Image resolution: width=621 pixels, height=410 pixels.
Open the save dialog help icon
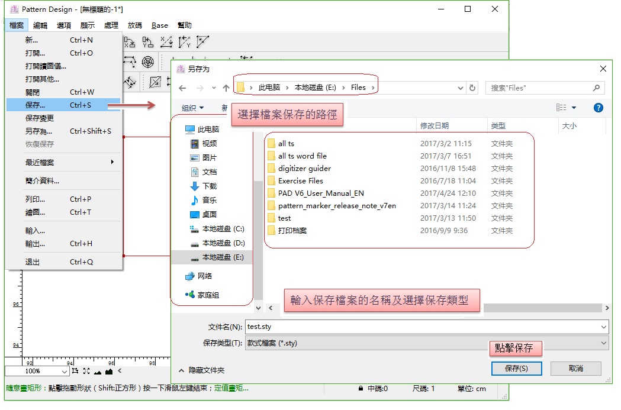tap(598, 108)
